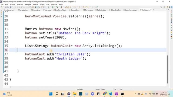Open the Edit menu
Image resolution: width=173 pixels, height=97 pixels.
6,5
